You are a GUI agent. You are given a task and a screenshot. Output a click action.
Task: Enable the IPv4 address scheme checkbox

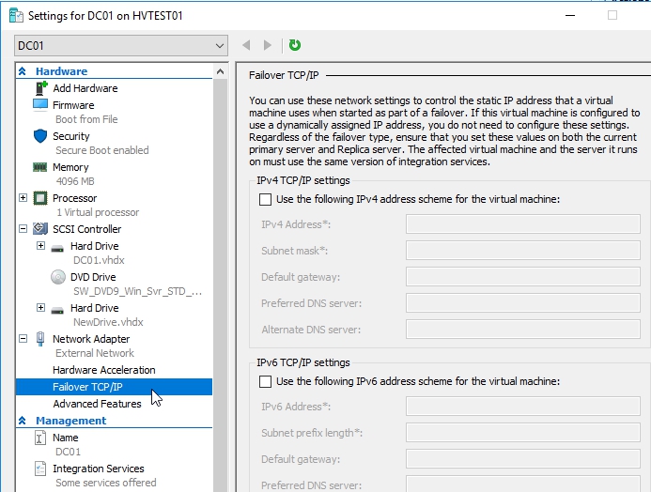click(265, 199)
